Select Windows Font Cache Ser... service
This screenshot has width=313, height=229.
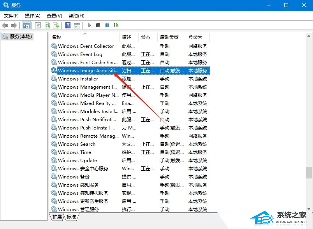coord(130,62)
